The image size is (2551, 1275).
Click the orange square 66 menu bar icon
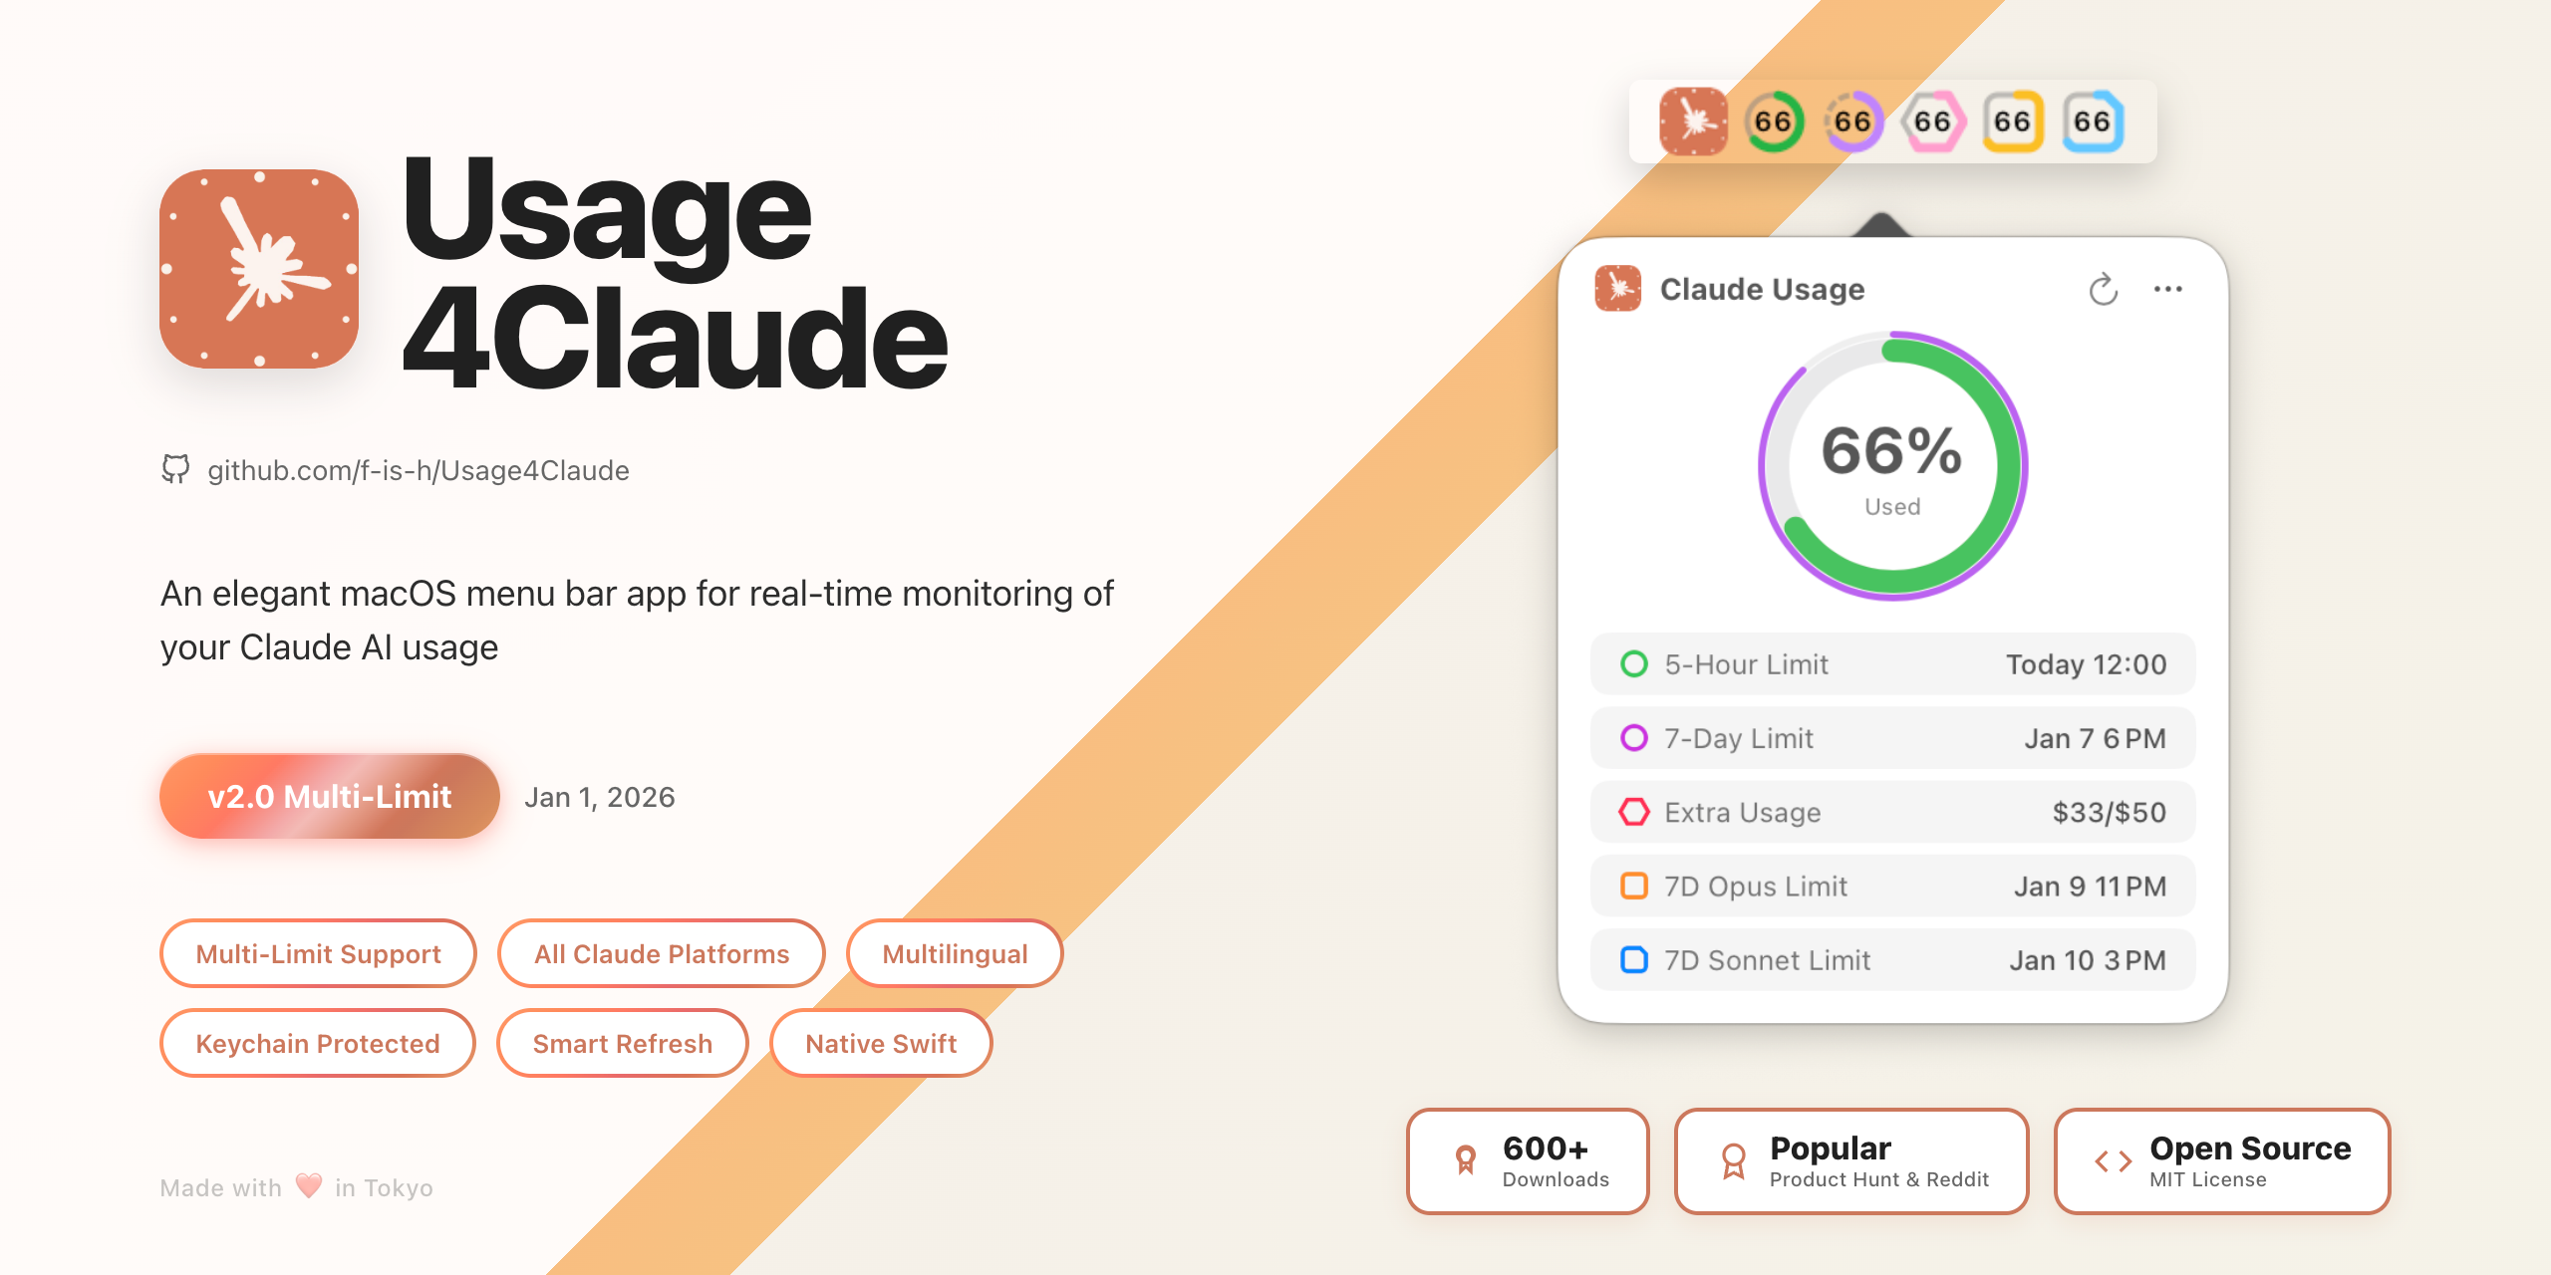point(2013,122)
